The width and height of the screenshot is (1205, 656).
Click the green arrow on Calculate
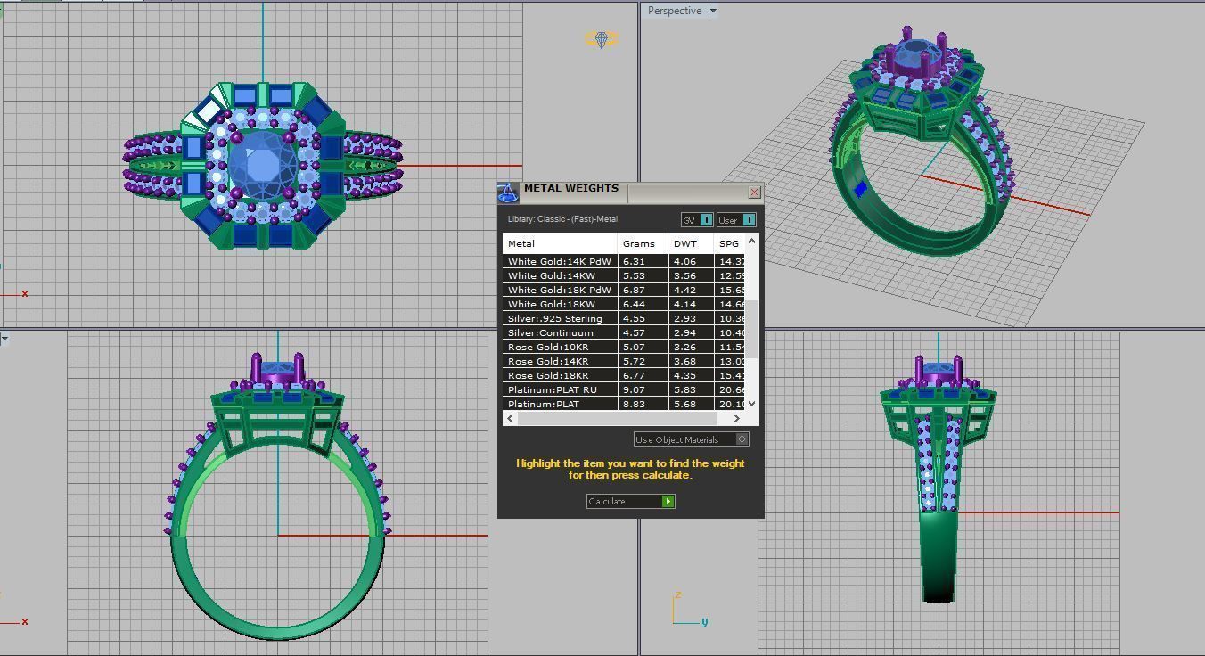[x=668, y=501]
